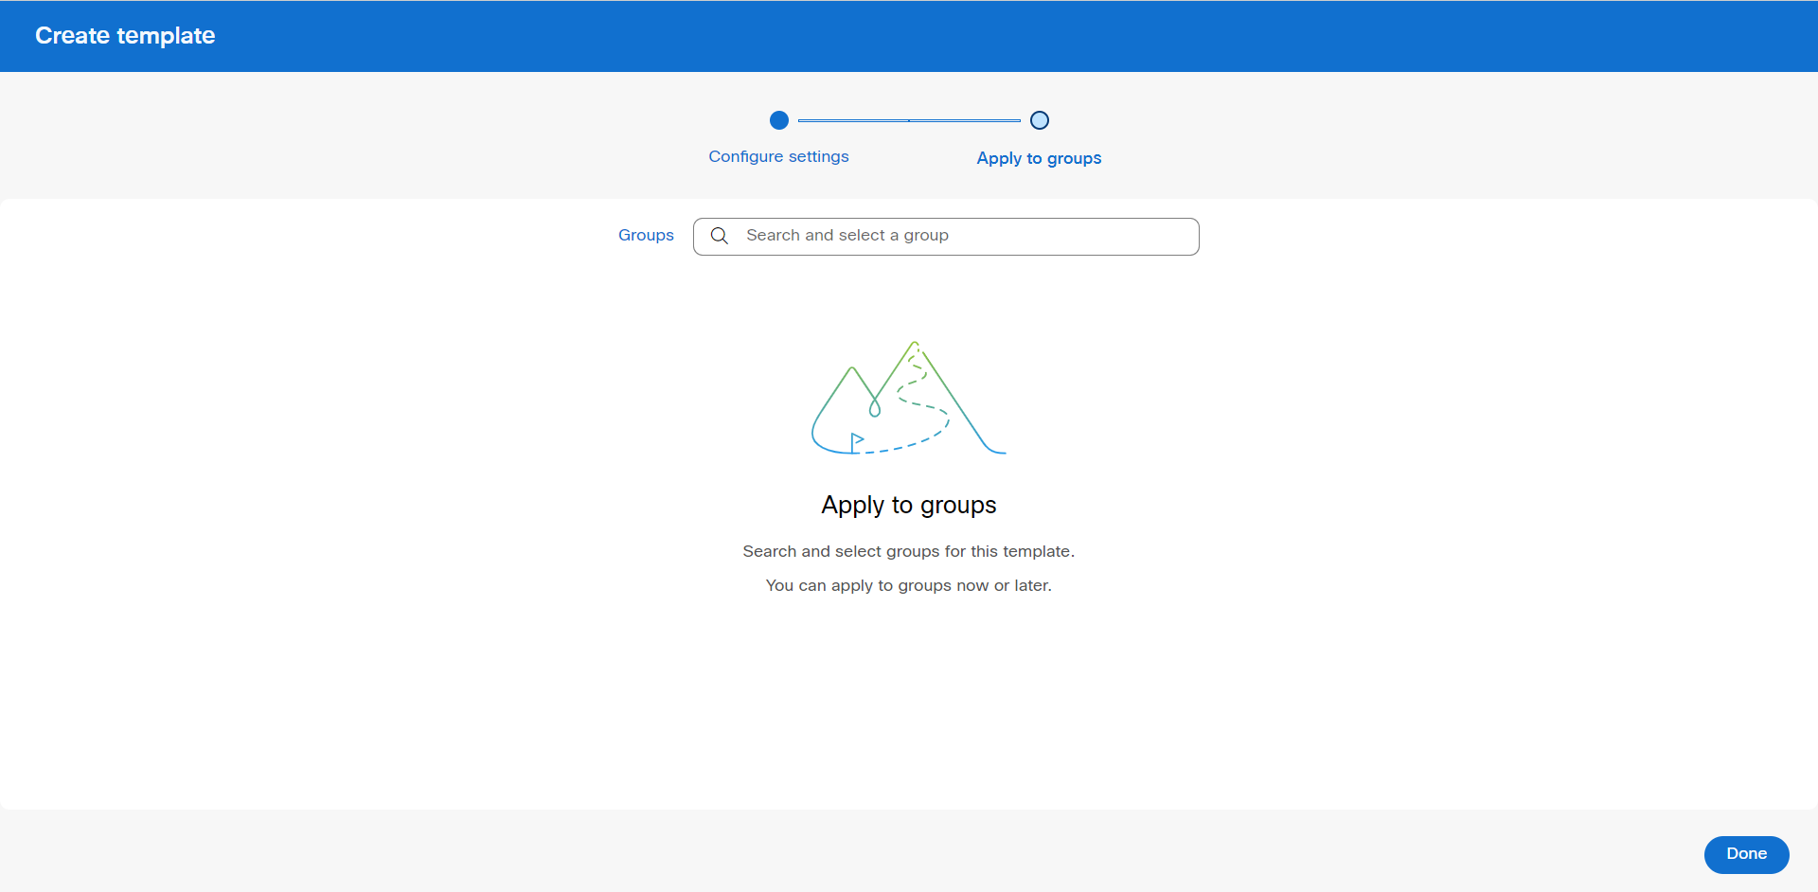1818x892 pixels.
Task: Click the Apply to groups step circle
Action: point(1040,120)
